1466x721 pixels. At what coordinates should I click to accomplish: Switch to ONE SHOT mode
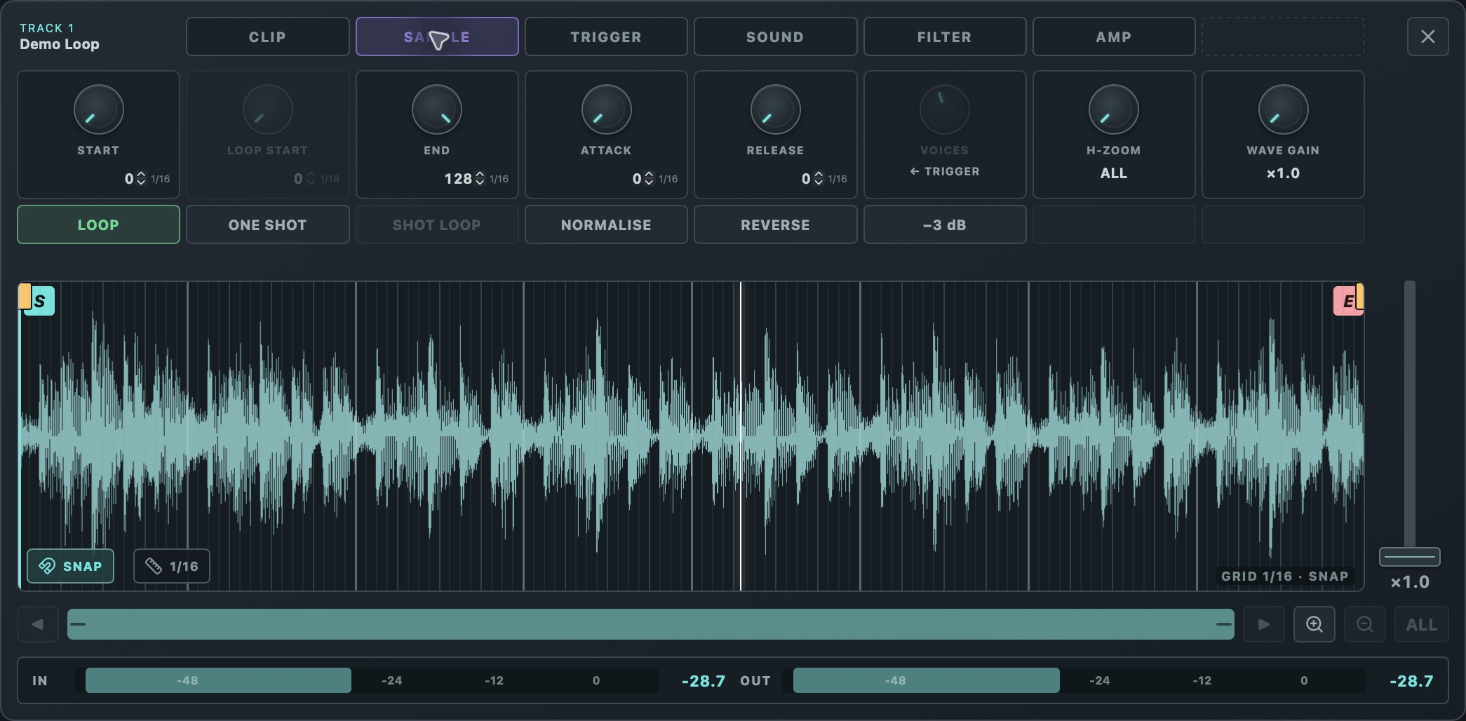click(267, 224)
